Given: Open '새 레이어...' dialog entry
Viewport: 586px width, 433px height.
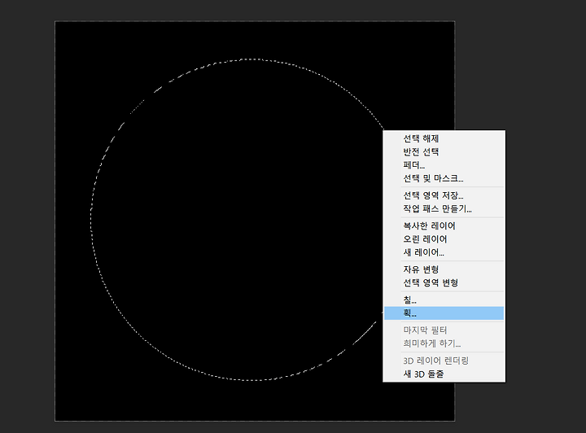Looking at the screenshot, I should [x=444, y=252].
